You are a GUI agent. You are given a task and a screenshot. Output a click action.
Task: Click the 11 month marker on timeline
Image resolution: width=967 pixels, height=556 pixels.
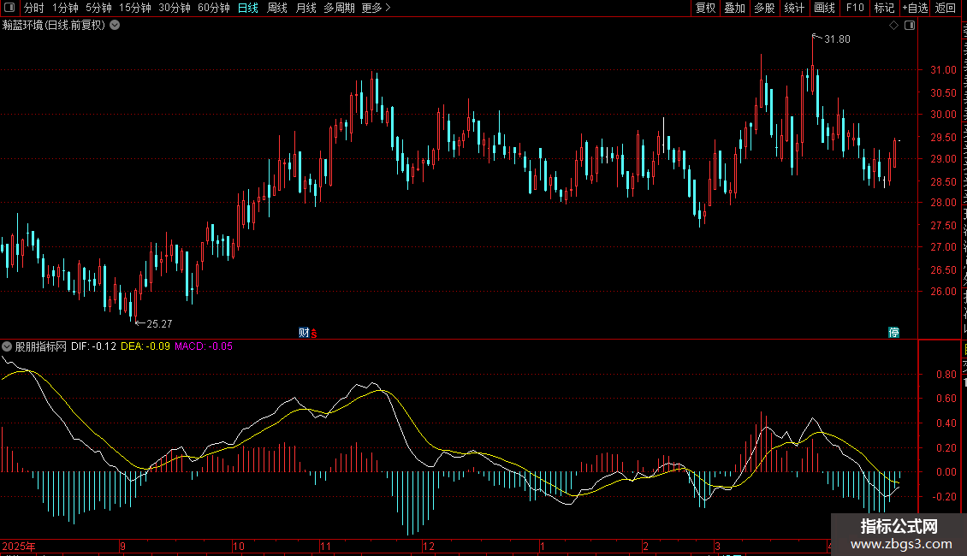pos(325,546)
